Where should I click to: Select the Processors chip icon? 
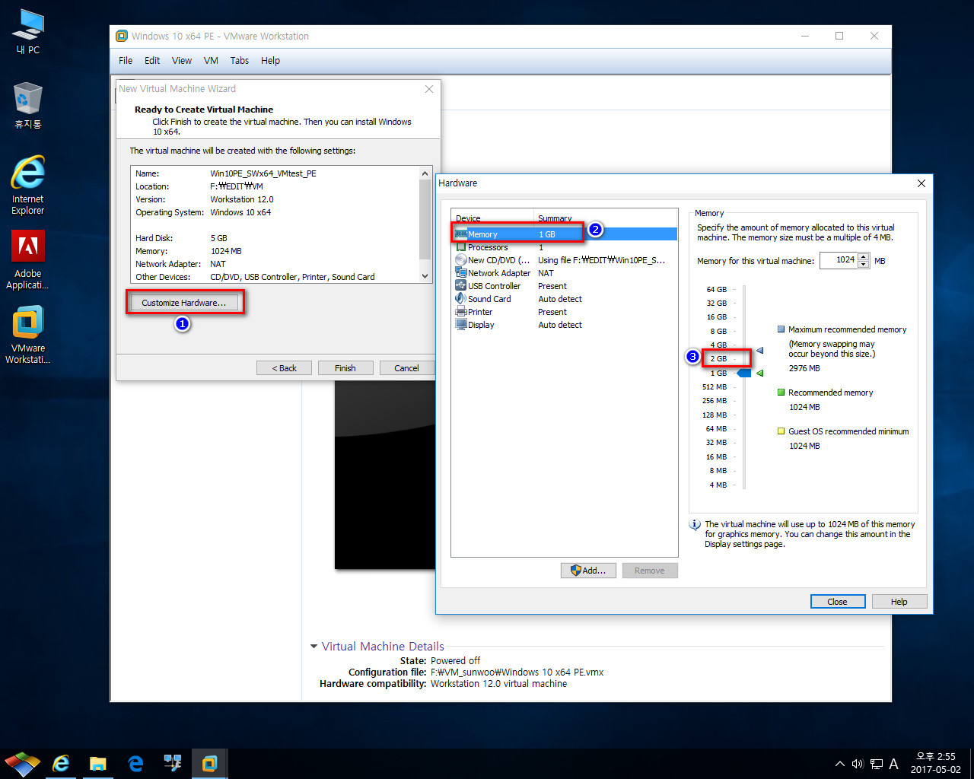pos(461,247)
